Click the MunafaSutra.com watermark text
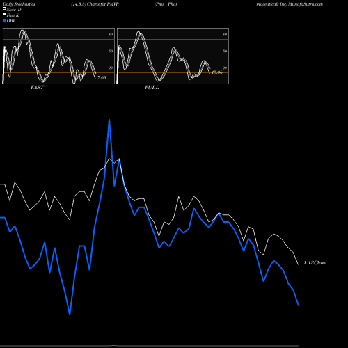The image size is (348, 348). pos(306,4)
